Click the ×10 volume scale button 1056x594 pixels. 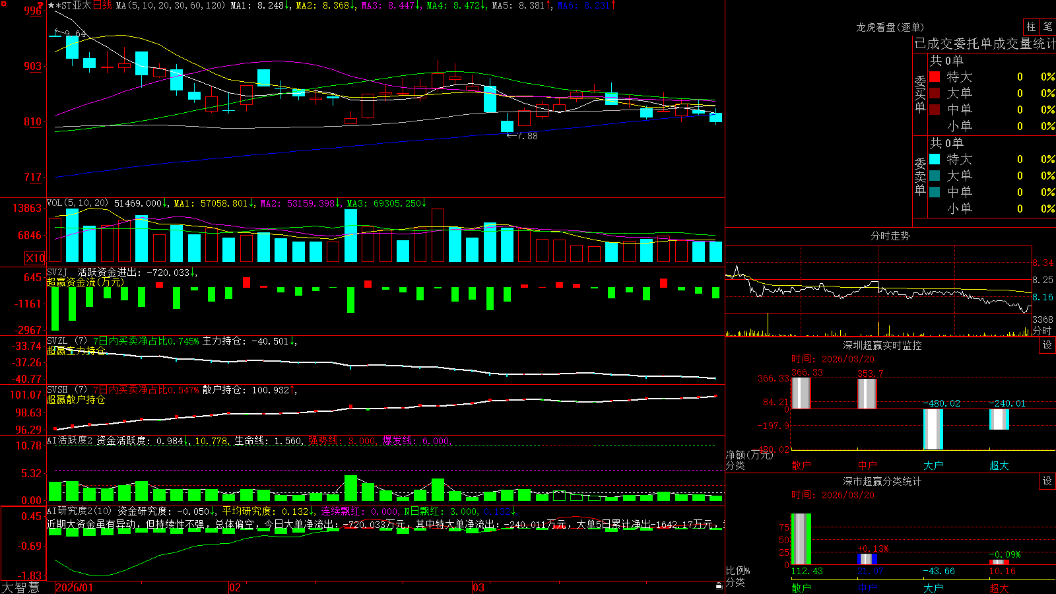pyautogui.click(x=35, y=258)
